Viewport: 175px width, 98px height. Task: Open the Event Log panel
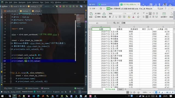click(79, 88)
